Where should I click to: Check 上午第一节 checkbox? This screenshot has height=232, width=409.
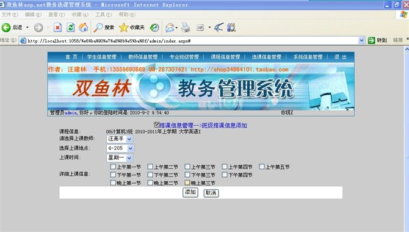click(113, 167)
